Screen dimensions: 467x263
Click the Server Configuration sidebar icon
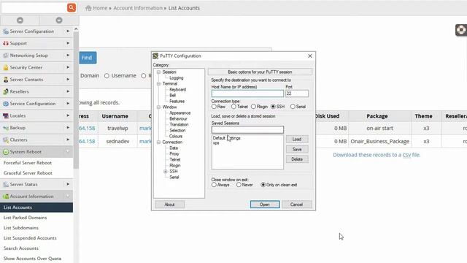[x=6, y=31]
